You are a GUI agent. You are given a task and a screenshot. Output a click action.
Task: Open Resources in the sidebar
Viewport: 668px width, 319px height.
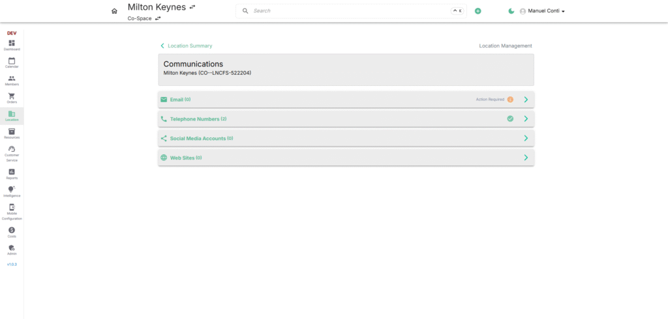12,133
